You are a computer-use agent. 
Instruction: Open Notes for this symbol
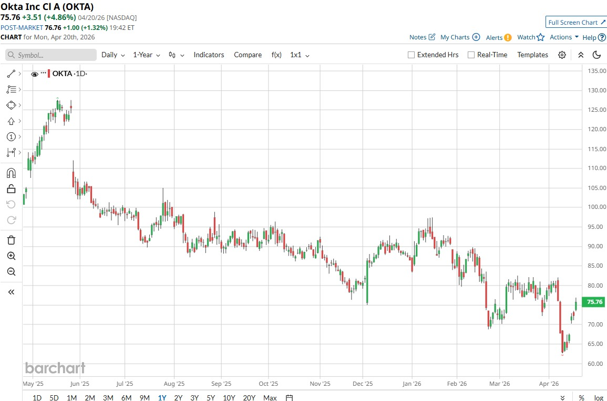(423, 37)
